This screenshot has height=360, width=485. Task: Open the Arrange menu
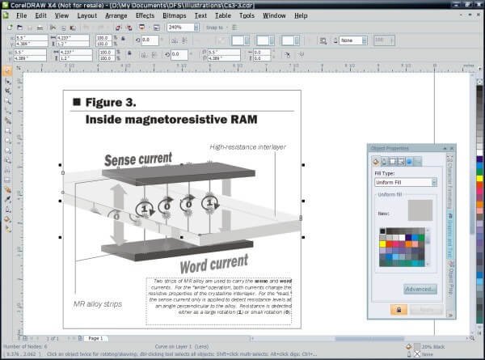(116, 15)
